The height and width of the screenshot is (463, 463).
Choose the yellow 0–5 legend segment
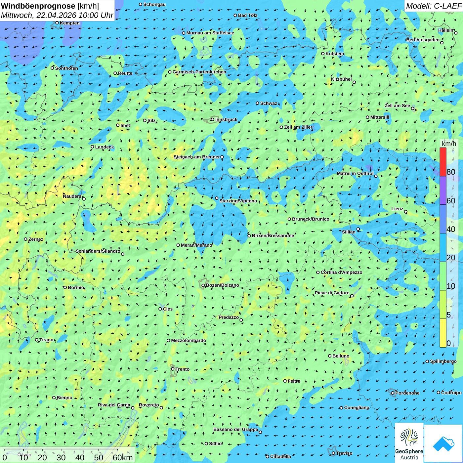pyautogui.click(x=443, y=333)
